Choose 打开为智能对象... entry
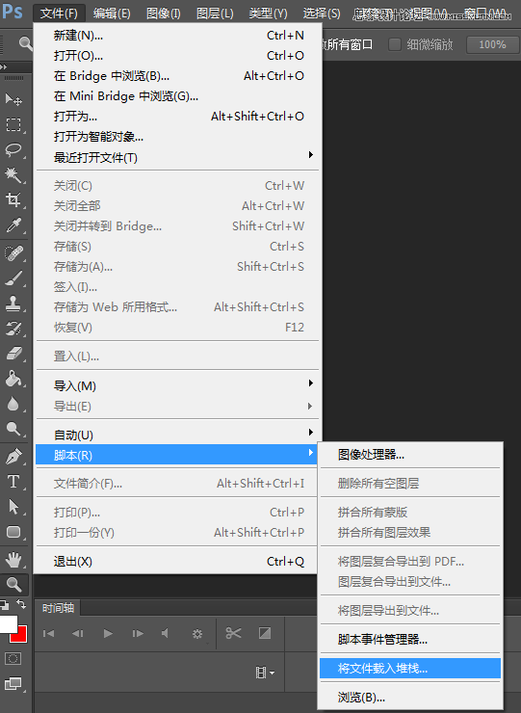521x713 pixels. (178, 137)
